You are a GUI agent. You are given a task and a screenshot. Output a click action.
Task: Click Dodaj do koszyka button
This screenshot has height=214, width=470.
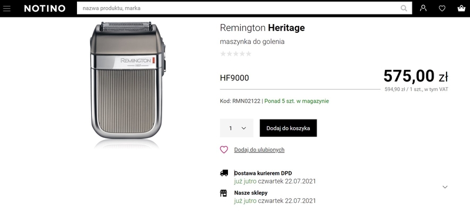pyautogui.click(x=288, y=128)
